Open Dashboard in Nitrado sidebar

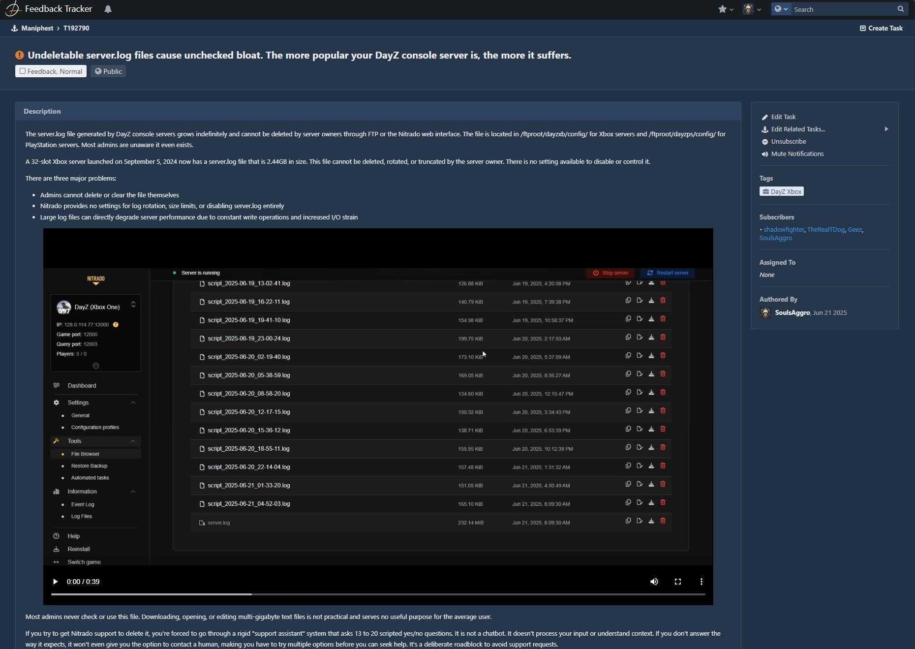[x=82, y=386]
